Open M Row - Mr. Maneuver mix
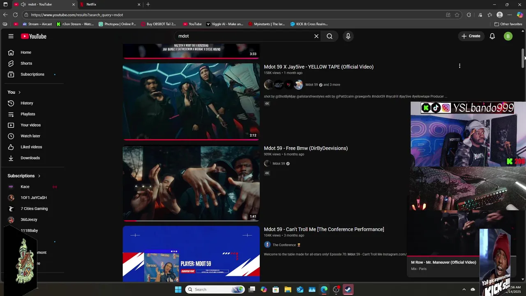This screenshot has width=526, height=296. click(443, 262)
